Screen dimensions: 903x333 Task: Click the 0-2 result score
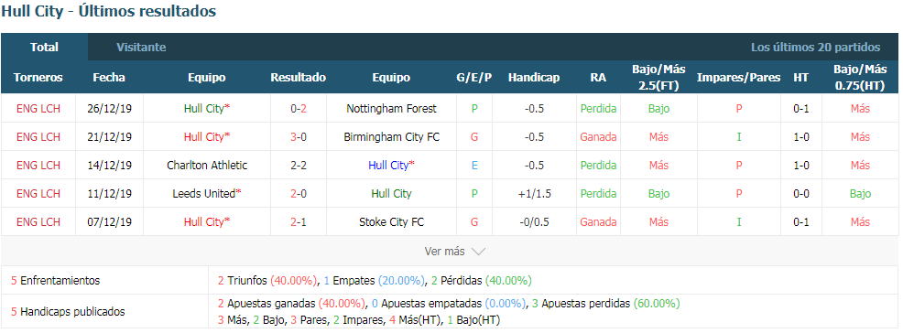click(299, 108)
